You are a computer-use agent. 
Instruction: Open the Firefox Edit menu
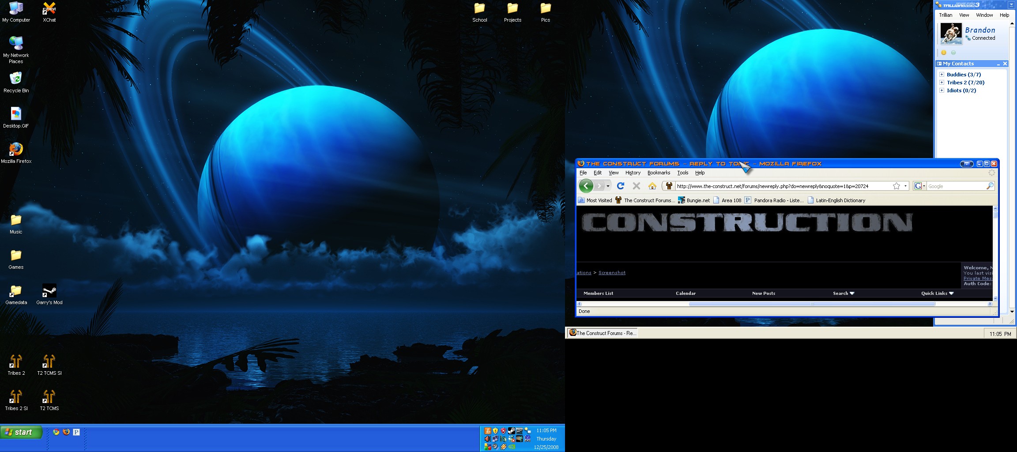pyautogui.click(x=598, y=173)
